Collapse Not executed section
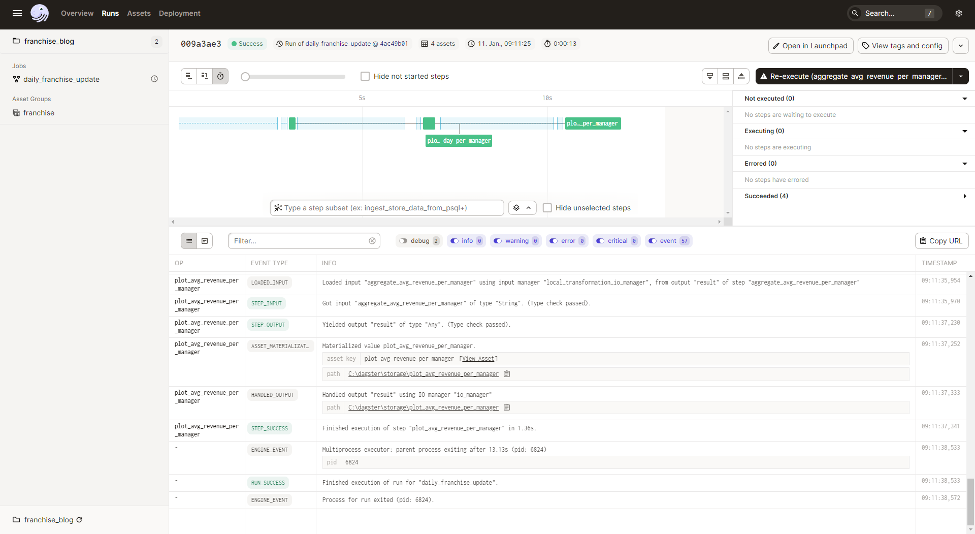The image size is (975, 534). 965,99
